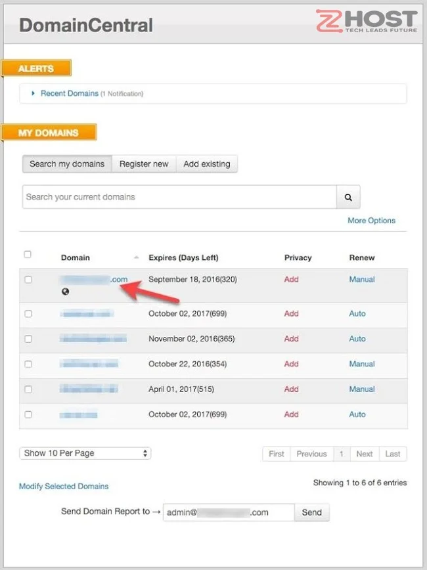Open Modify Selected Domains link
This screenshot has width=427, height=570.
(64, 487)
